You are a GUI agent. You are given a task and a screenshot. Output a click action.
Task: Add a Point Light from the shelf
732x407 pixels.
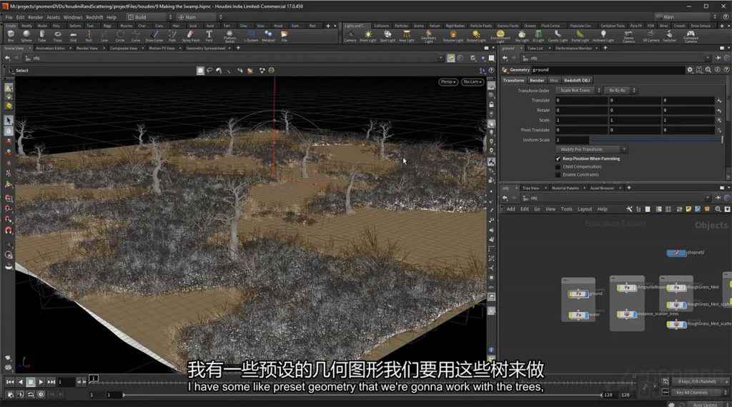[368, 36]
